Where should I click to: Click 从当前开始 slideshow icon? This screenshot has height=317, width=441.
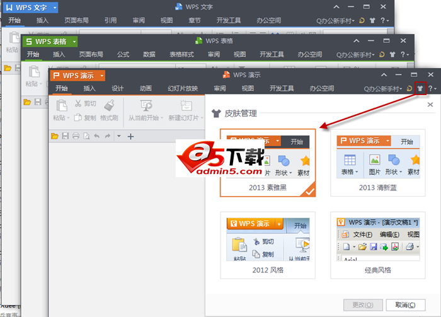(x=146, y=105)
